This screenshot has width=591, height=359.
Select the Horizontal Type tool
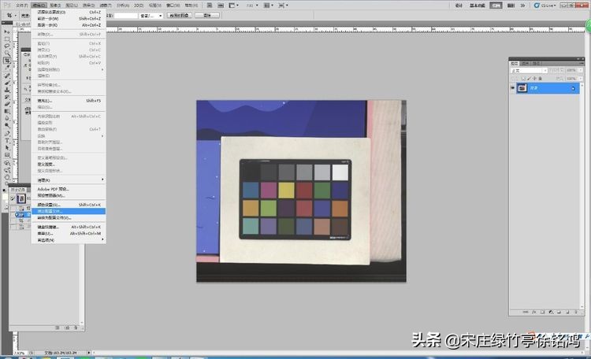point(7,141)
